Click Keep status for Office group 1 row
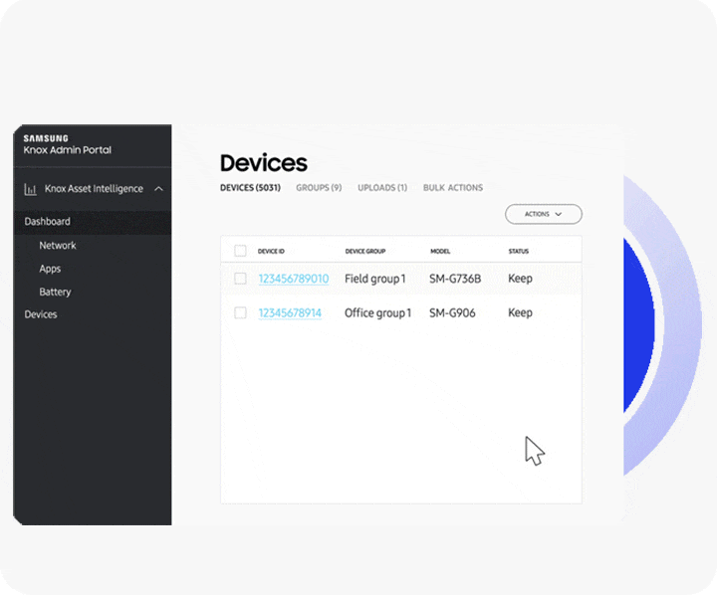Screen dimensions: 717x595 coord(520,313)
